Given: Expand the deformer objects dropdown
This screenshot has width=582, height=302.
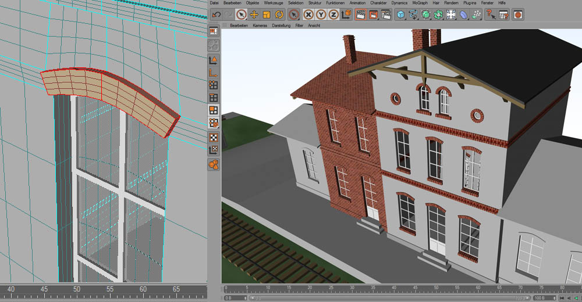Looking at the screenshot, I should [464, 15].
